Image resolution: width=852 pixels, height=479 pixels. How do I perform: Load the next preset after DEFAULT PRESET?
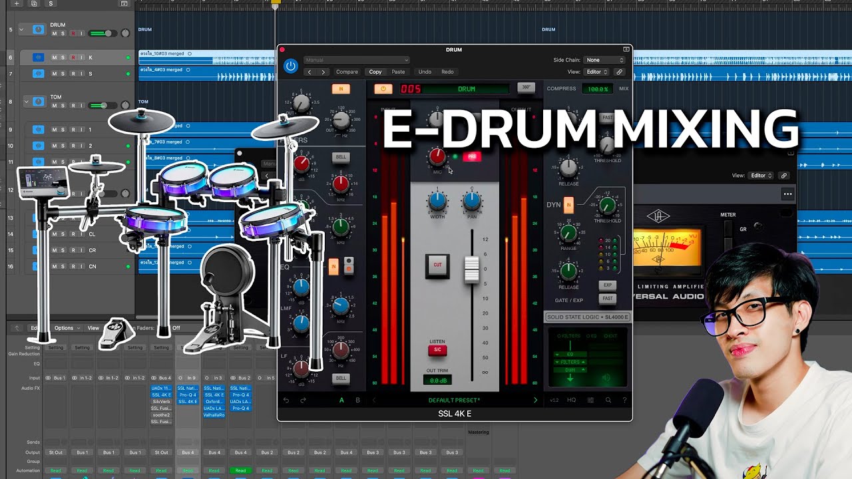535,400
